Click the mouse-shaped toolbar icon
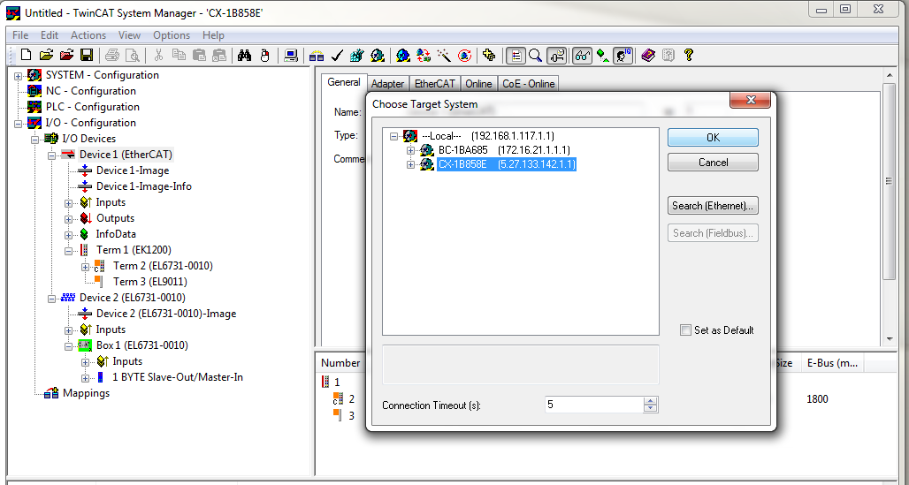 [265, 55]
